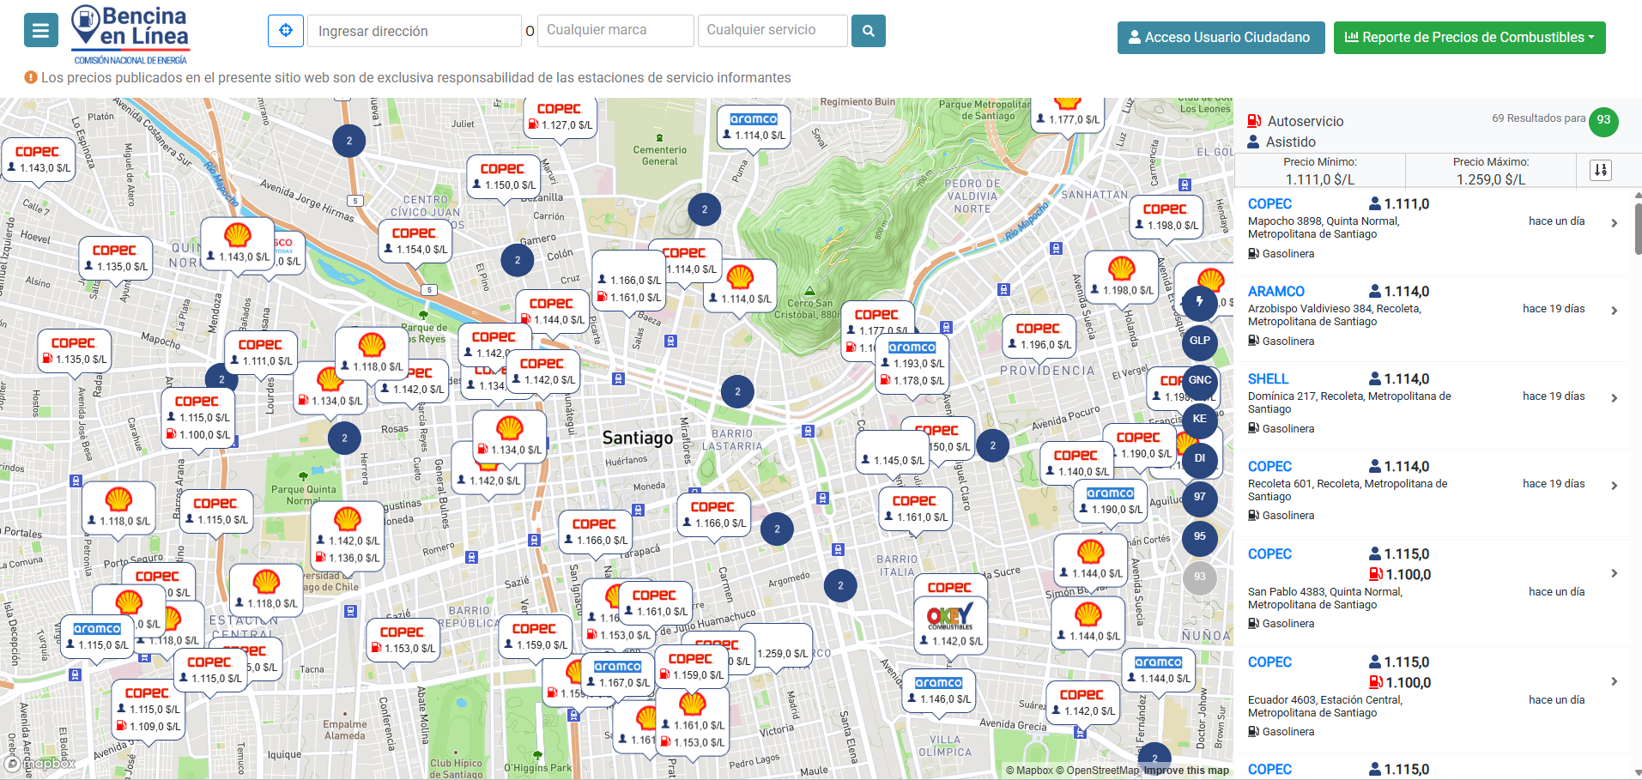Viewport: 1642px width, 780px height.
Task: Click the sort price order icon
Action: pyautogui.click(x=1600, y=170)
